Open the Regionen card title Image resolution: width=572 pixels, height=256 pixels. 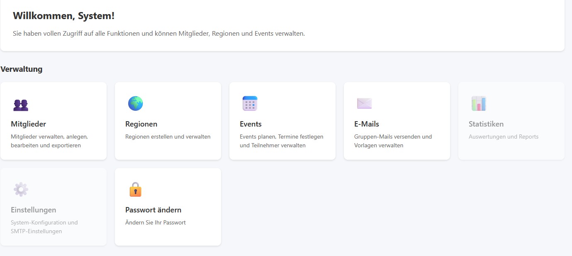click(x=141, y=124)
